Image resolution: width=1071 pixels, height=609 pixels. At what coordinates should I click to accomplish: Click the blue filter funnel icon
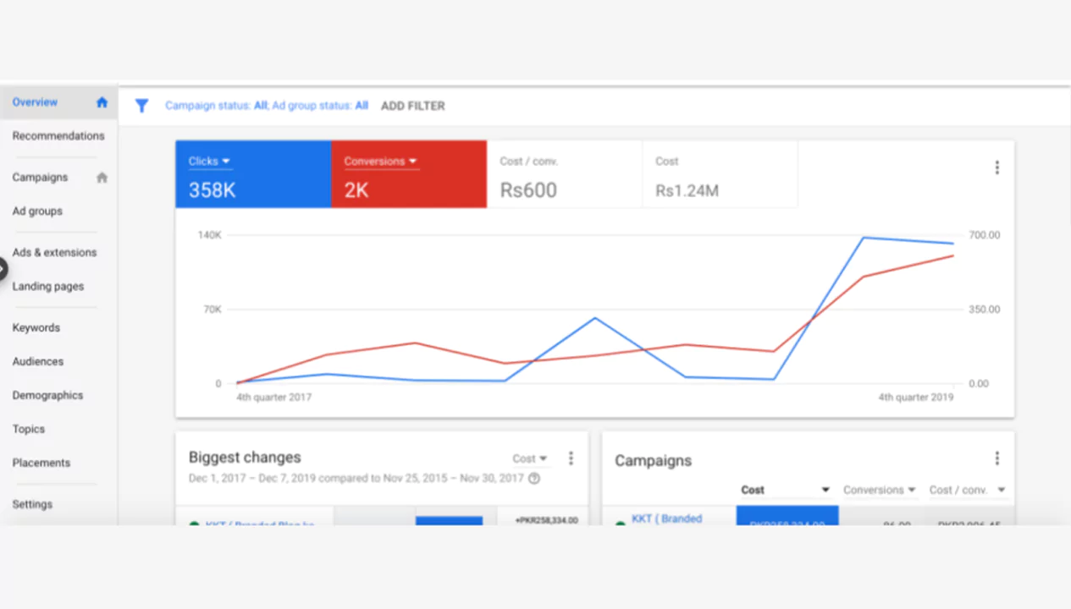click(142, 106)
